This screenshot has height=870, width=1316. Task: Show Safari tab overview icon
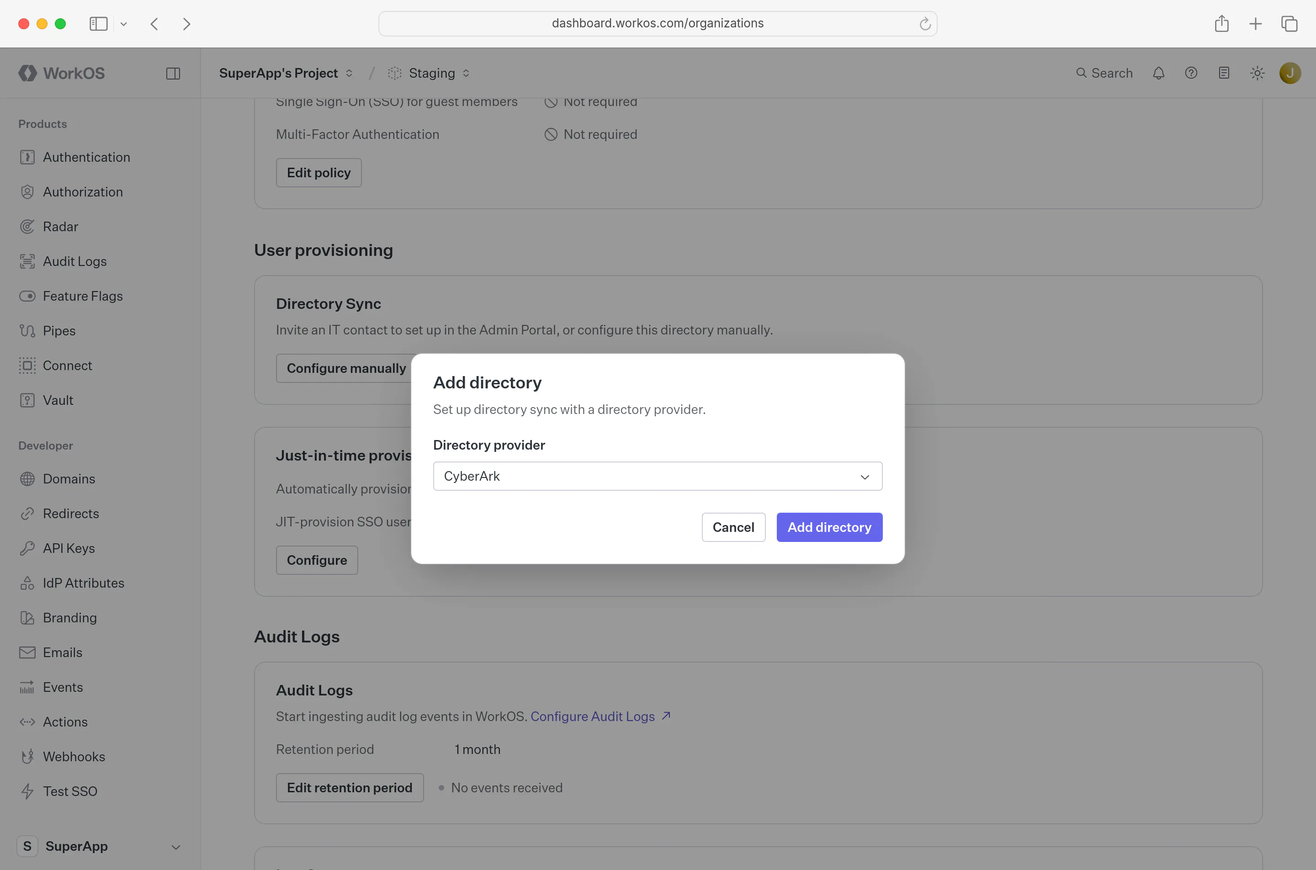1289,24
